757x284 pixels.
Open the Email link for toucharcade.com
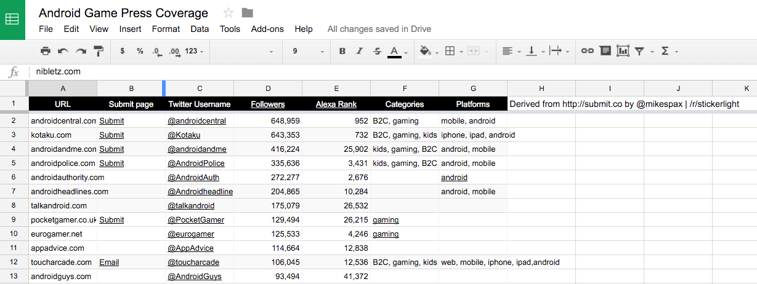(109, 262)
